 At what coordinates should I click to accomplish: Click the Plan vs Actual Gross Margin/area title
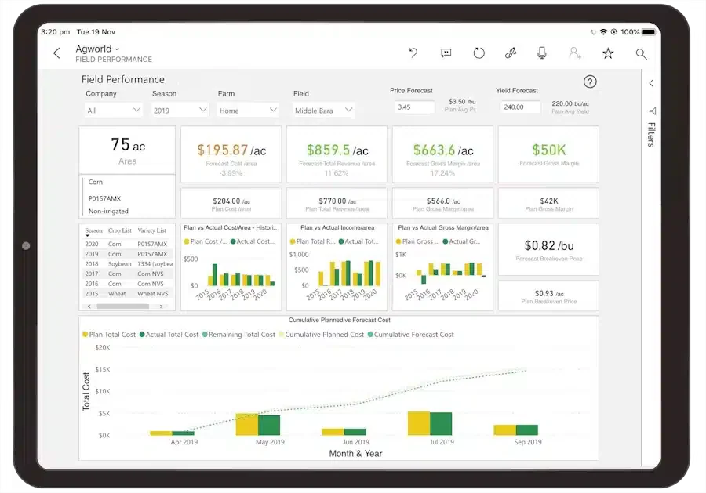pyautogui.click(x=443, y=227)
